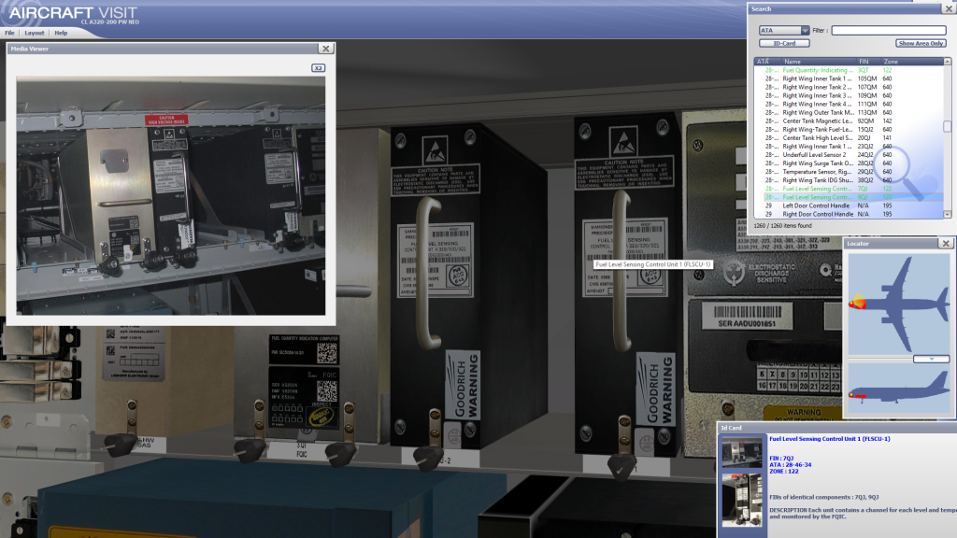Click the Id Card title 'Fuel Level Sensing Control Unit 1 (FLSCU-1)'

(x=830, y=439)
